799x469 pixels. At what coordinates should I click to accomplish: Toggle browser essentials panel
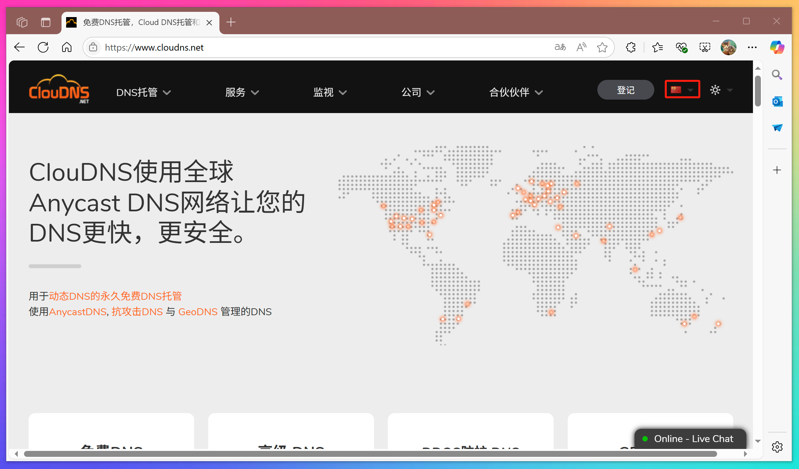click(681, 47)
